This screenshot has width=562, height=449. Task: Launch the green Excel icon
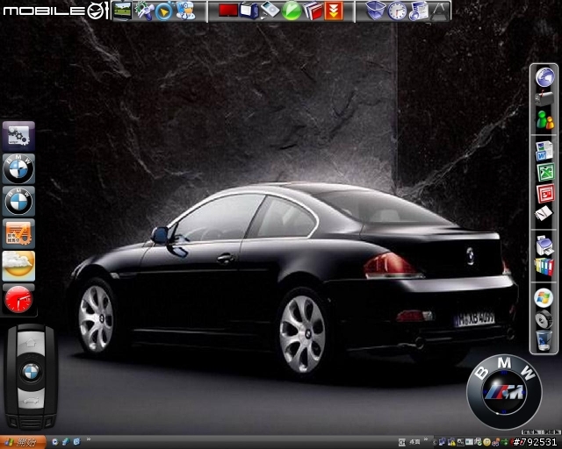[545, 172]
